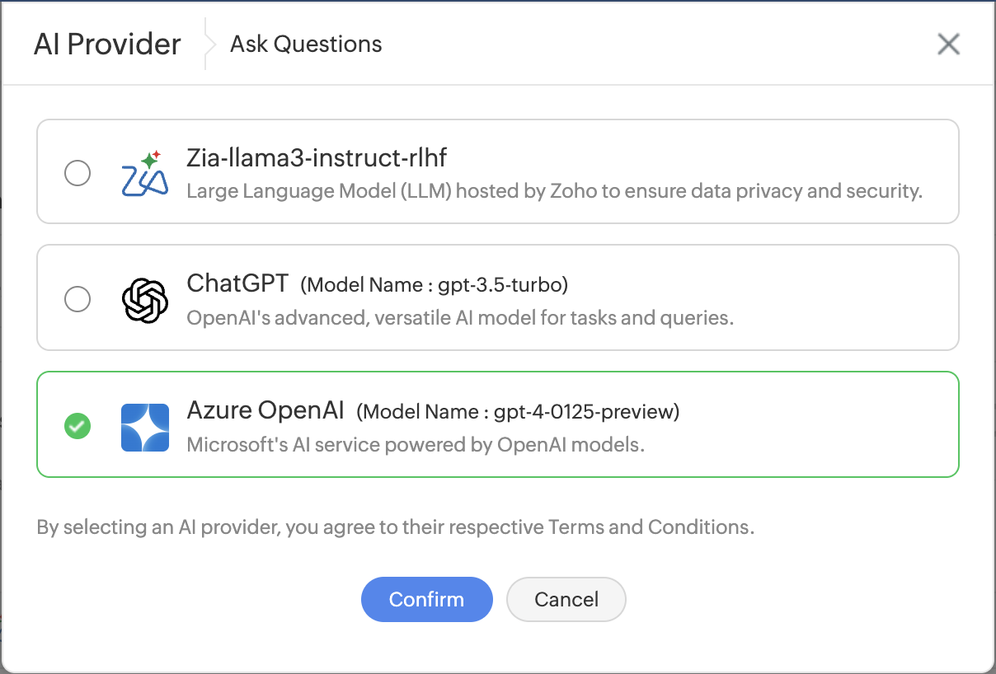
Task: Click the ChatGPT OpenAI knot logo
Action: pos(145,300)
